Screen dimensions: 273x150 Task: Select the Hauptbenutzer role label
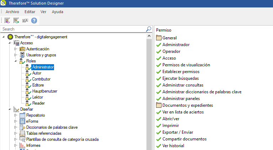tap(45, 91)
